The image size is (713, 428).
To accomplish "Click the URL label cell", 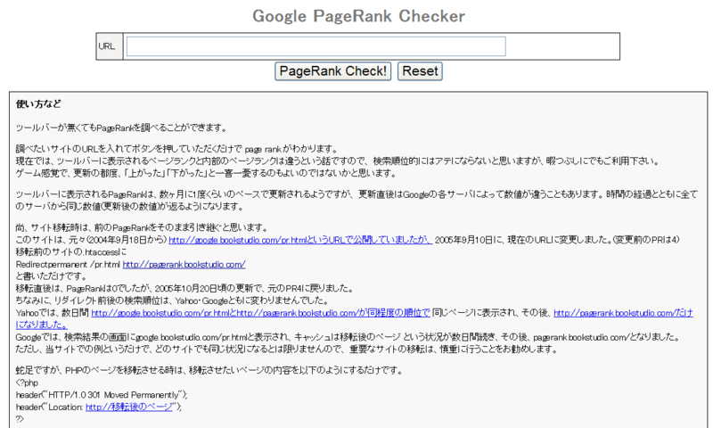I will [x=109, y=46].
